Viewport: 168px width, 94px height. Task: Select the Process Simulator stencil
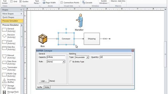pyautogui.click(x=12, y=21)
